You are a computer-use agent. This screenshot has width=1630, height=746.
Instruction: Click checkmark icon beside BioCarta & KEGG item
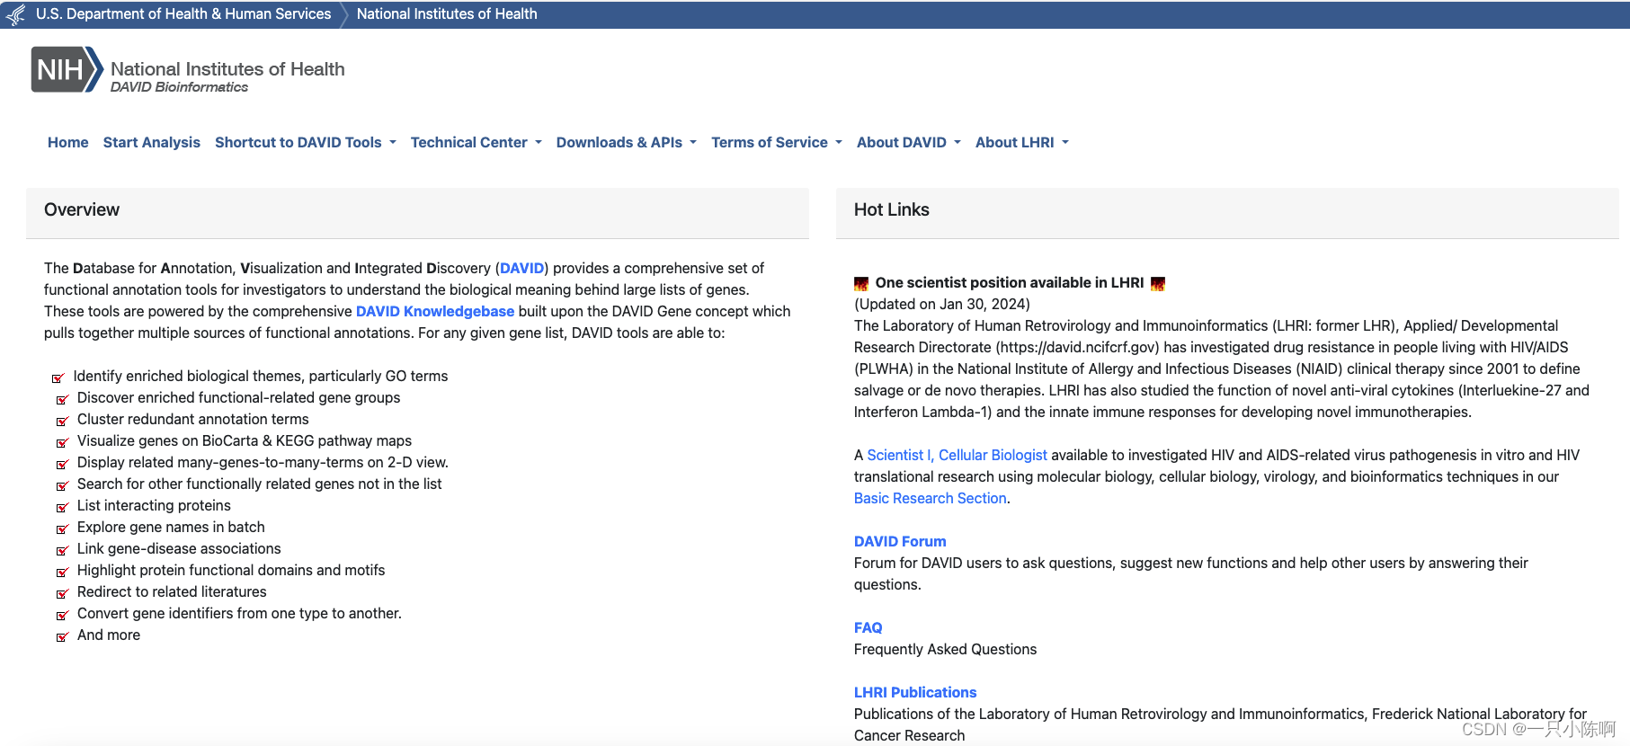[x=62, y=442]
